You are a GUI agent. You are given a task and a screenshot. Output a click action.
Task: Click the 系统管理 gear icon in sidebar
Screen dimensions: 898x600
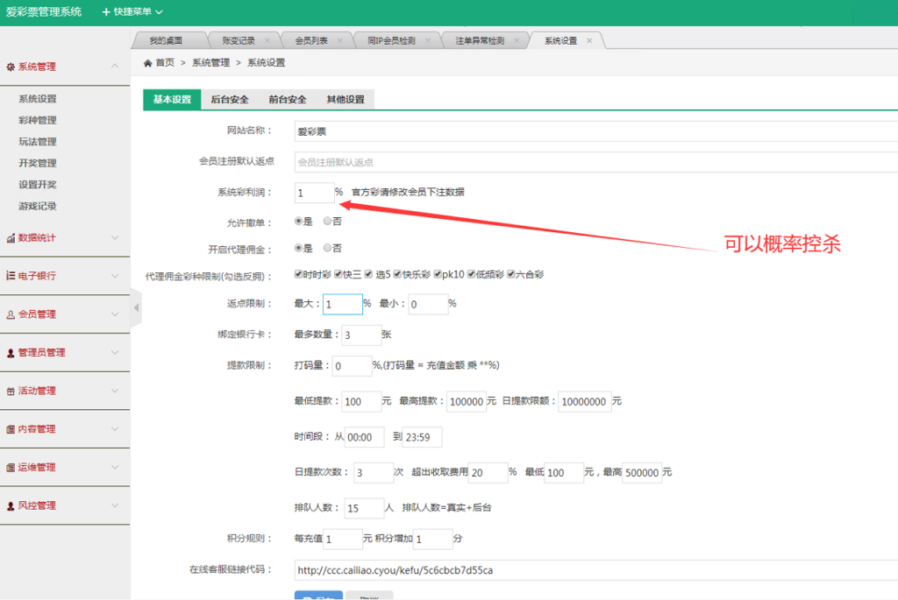pos(11,66)
